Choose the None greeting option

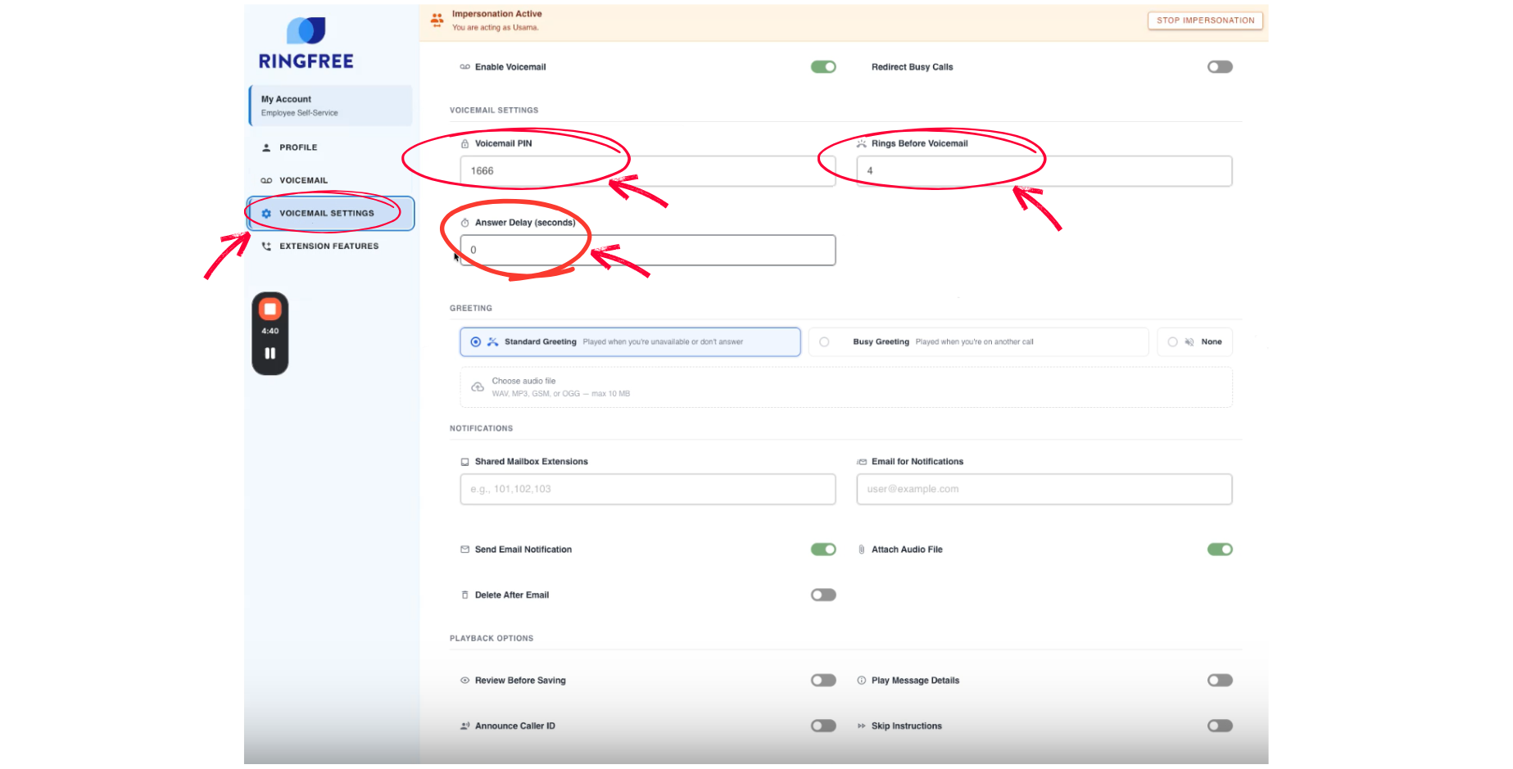pos(1172,342)
